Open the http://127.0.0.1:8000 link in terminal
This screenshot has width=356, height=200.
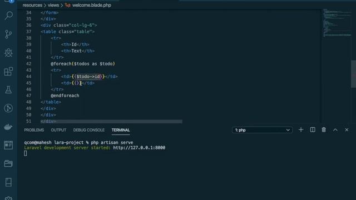click(139, 148)
